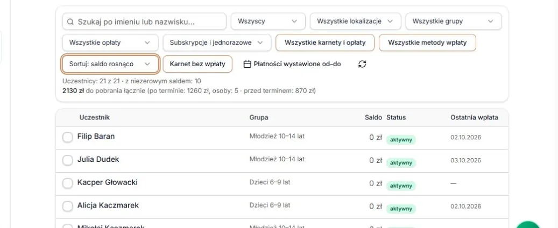Image resolution: width=558 pixels, height=228 pixels.
Task: Expand Subskrypcje i jednorazowe dropdown
Action: tap(217, 42)
